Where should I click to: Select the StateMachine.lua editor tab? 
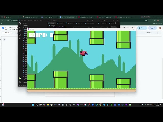[91, 23]
